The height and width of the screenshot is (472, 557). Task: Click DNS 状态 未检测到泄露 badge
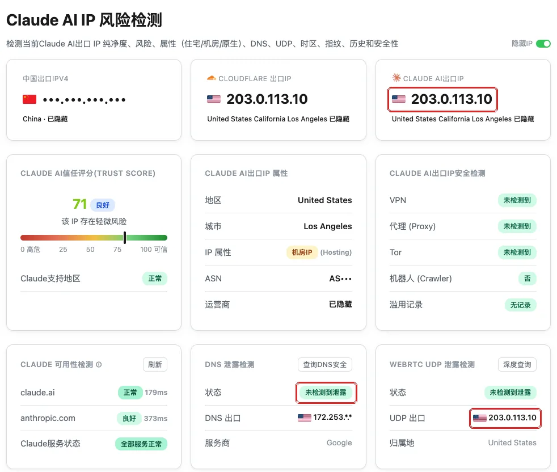[326, 393]
